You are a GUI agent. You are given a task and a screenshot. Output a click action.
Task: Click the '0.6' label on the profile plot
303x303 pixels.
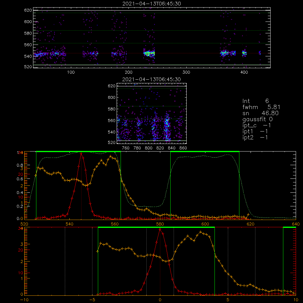click(x=20, y=179)
